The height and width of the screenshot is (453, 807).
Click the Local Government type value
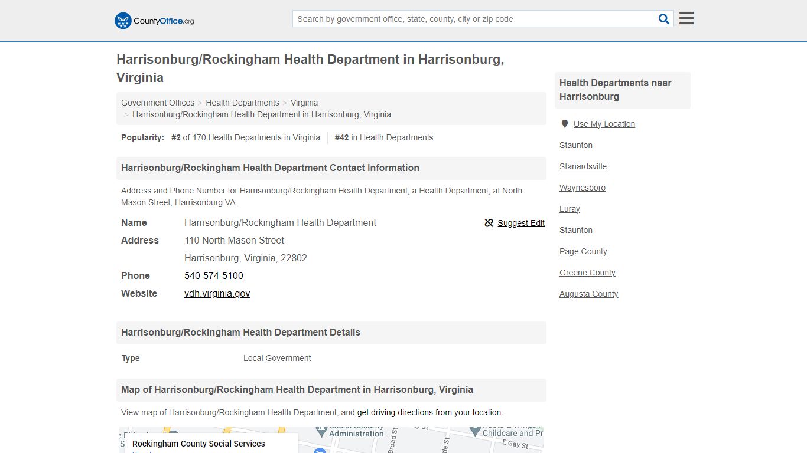(x=277, y=358)
